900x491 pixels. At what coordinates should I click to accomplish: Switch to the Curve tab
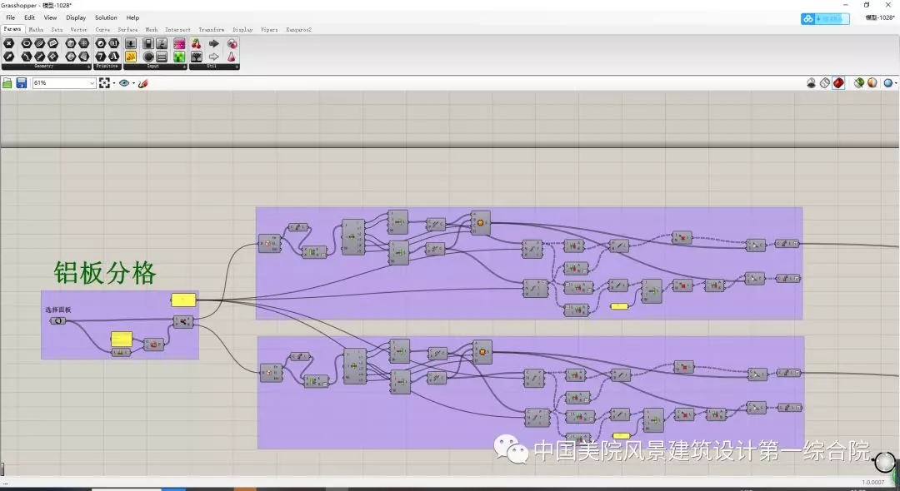coord(102,29)
